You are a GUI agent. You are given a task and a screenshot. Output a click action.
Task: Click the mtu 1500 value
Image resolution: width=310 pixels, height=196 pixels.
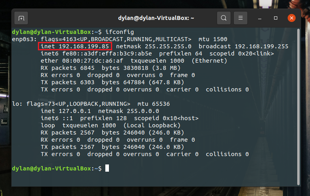pyautogui.click(x=220, y=39)
